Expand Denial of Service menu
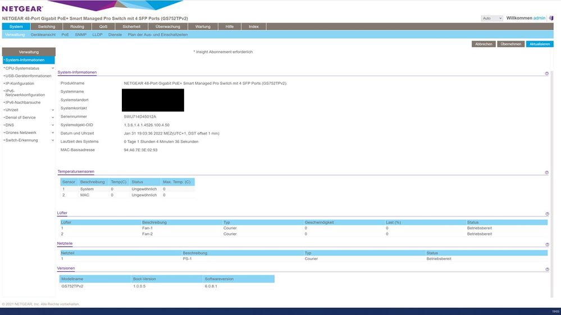 53,118
